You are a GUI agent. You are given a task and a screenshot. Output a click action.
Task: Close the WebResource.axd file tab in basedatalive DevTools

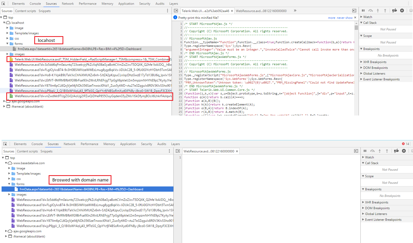(x=237, y=151)
